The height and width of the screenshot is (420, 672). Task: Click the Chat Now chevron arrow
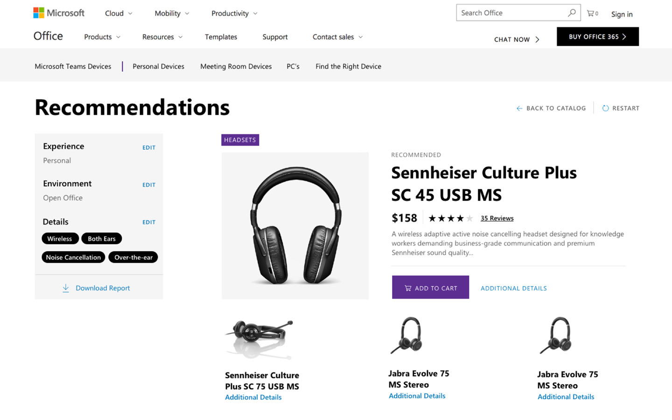pyautogui.click(x=537, y=39)
